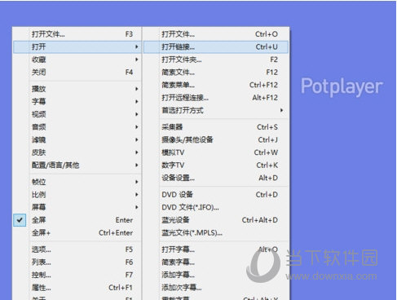Choose 添加次字幕... entry
Screen dimensions: 397x300
pos(216,288)
